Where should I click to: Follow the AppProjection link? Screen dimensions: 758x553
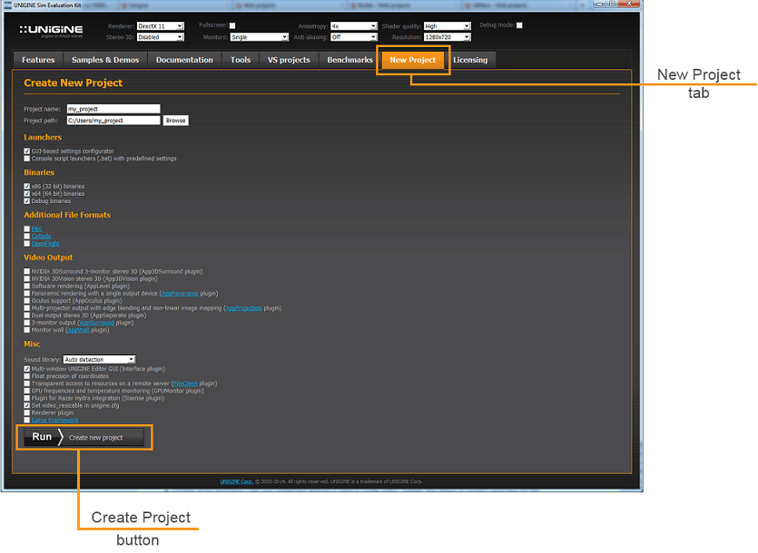pos(243,308)
